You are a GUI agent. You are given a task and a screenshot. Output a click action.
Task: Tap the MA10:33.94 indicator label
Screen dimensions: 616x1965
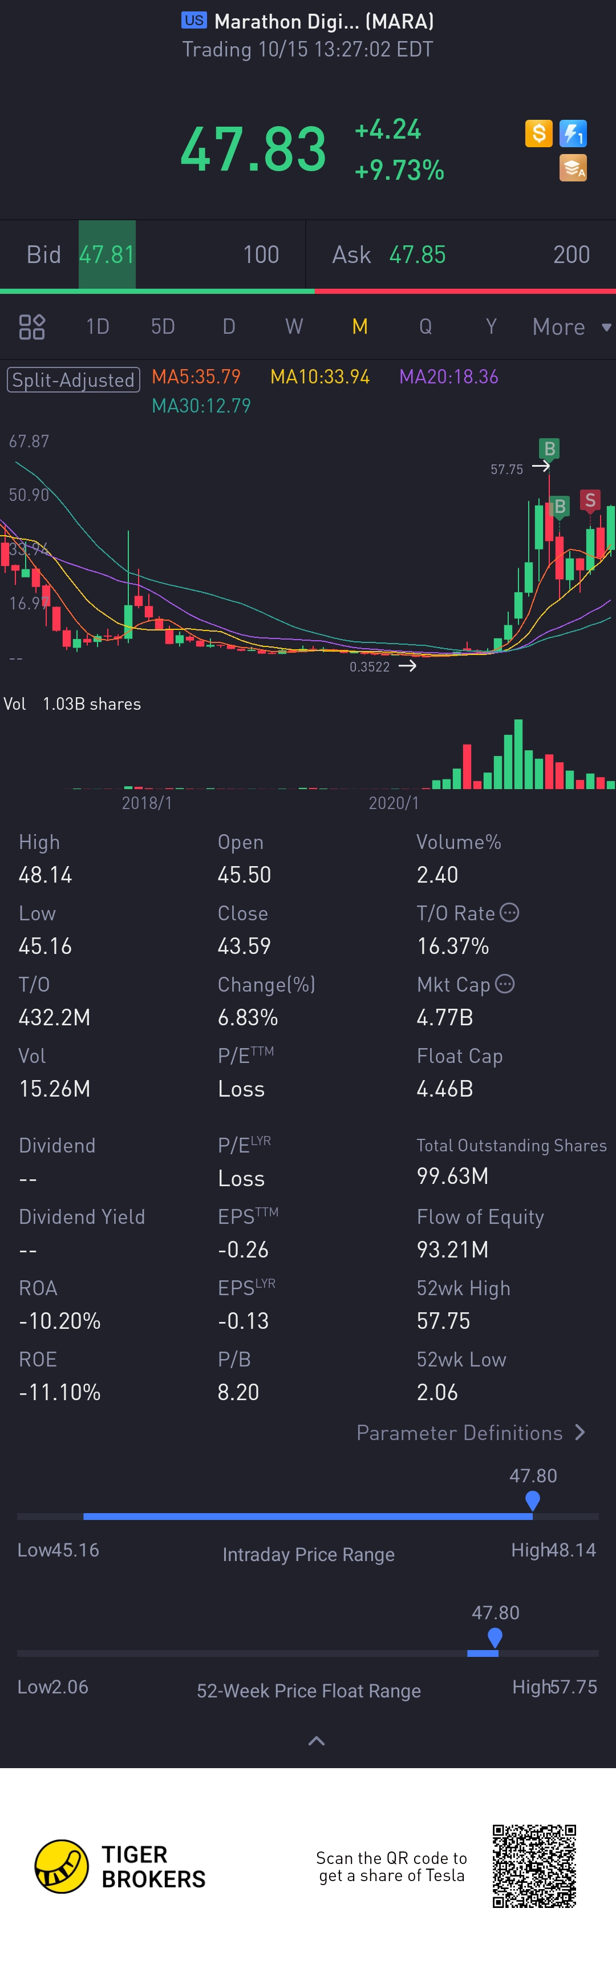coord(320,376)
